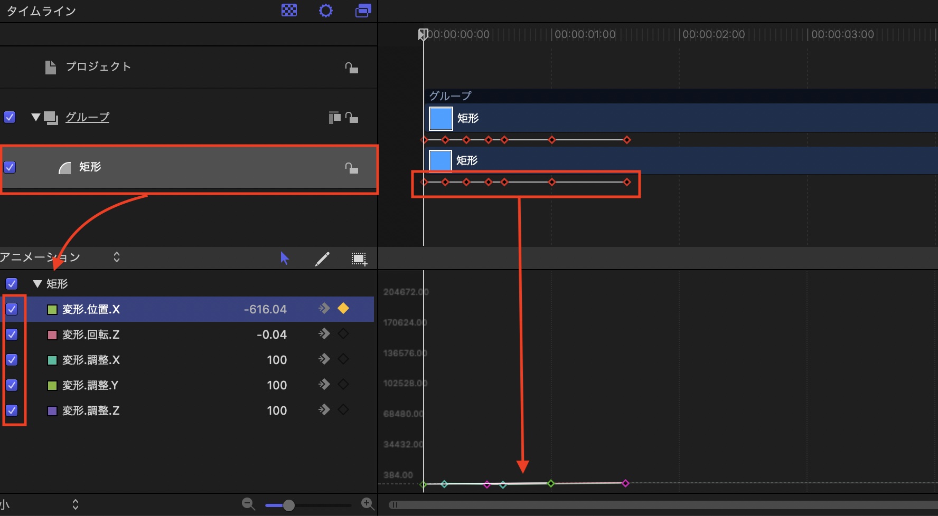938x516 pixels.
Task: Click the playhead at 00:00:00:00 in ruler
Action: 423,35
